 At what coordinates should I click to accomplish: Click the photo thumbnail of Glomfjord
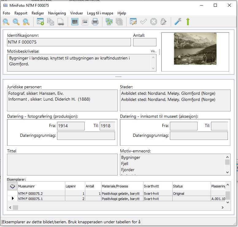(x=195, y=49)
